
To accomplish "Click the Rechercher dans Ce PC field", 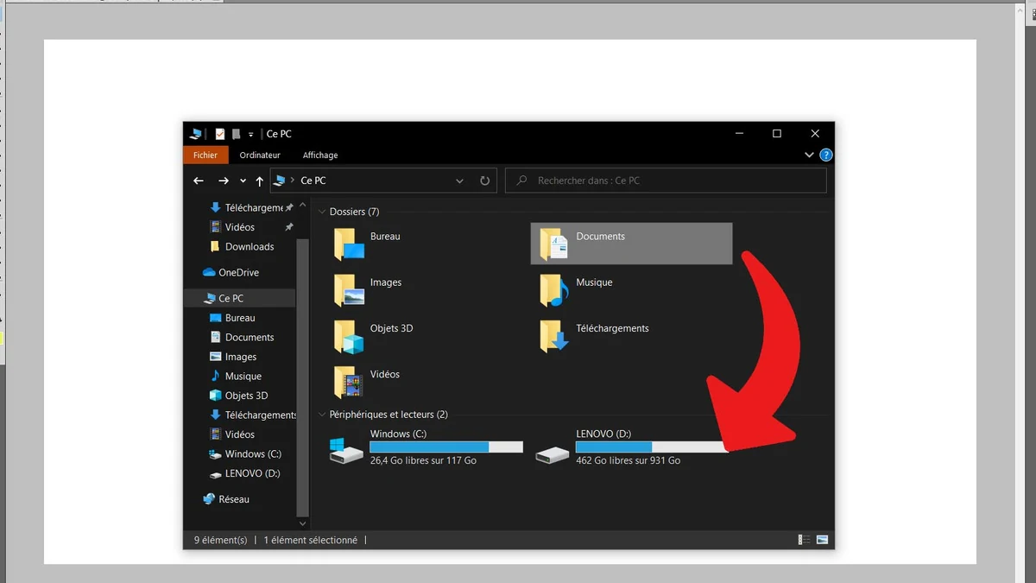I will click(673, 181).
